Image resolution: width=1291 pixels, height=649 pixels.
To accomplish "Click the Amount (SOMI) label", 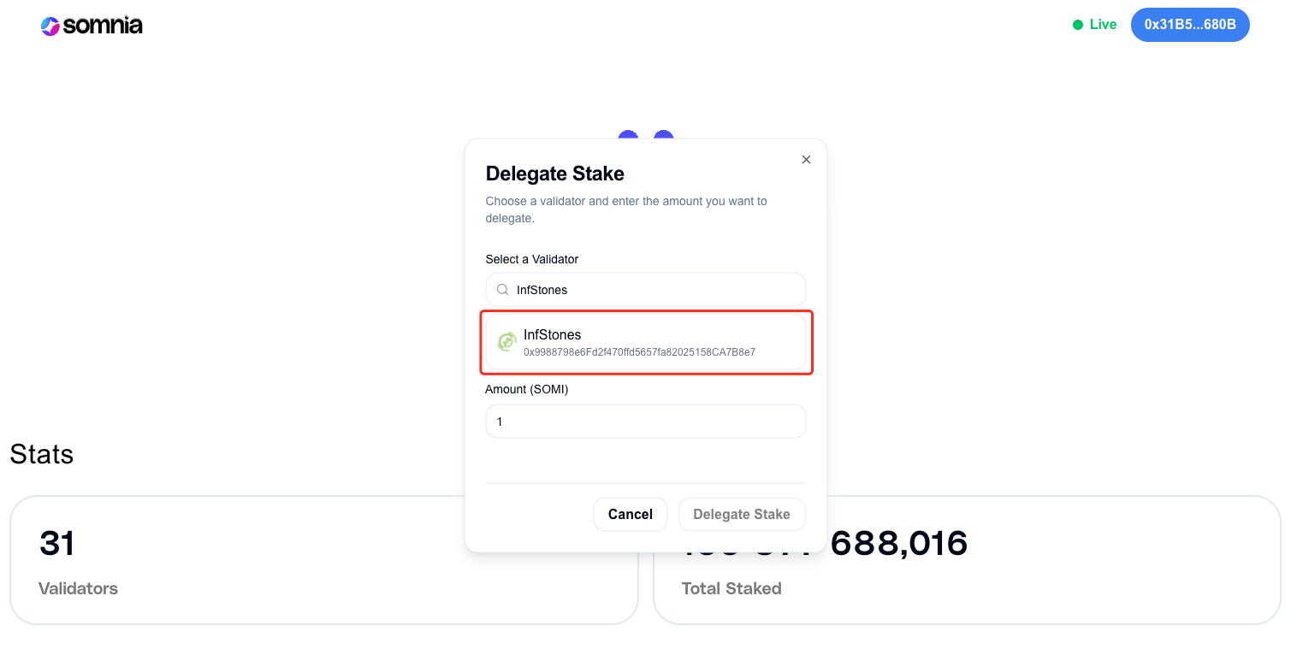I will (527, 389).
